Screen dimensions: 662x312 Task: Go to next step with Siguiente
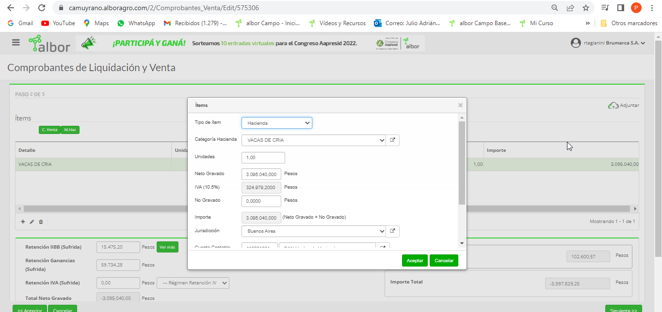[624, 309]
